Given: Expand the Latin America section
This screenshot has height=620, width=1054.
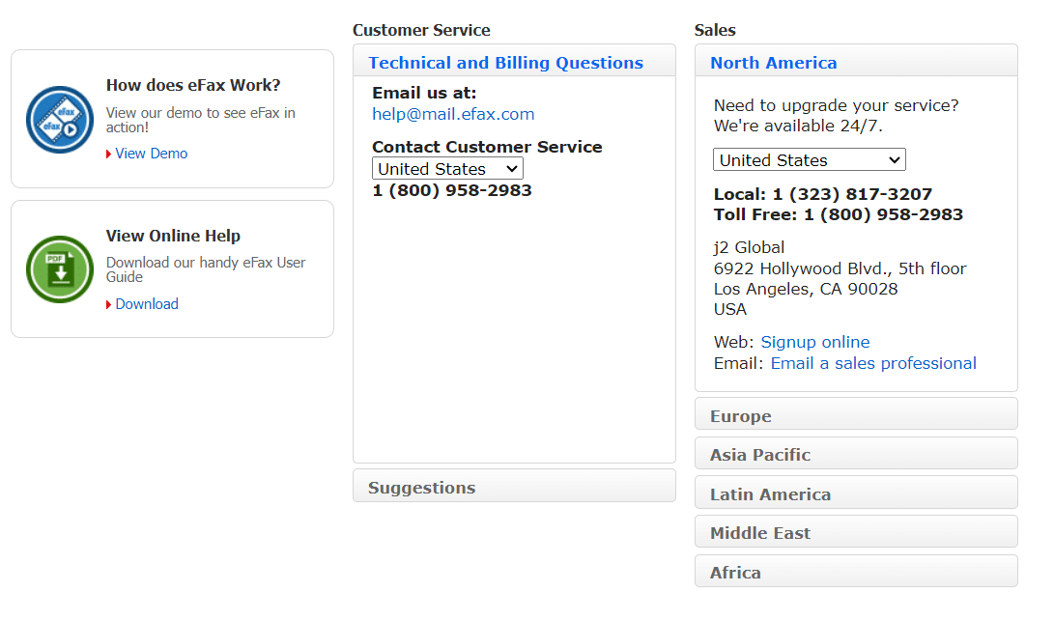Looking at the screenshot, I should coord(856,493).
